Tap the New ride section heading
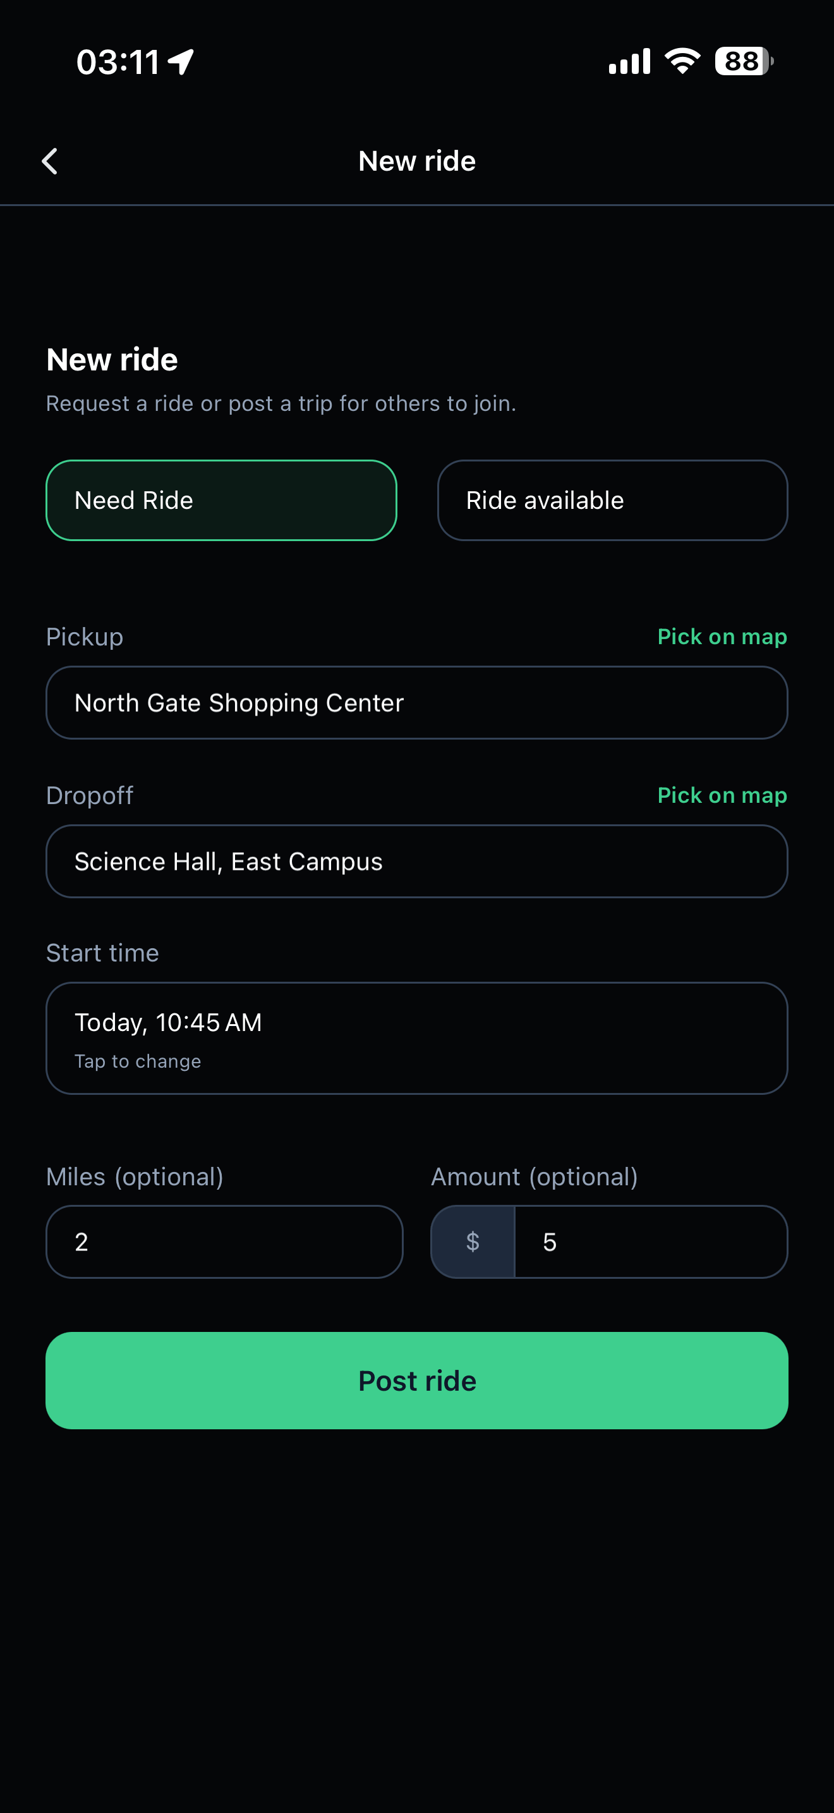This screenshot has height=1813, width=834. click(x=112, y=360)
